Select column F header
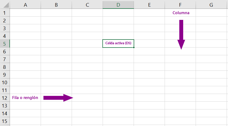 [x=180, y=5]
